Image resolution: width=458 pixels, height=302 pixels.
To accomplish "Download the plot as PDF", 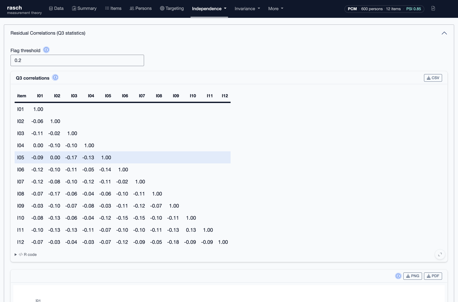I will point(433,276).
